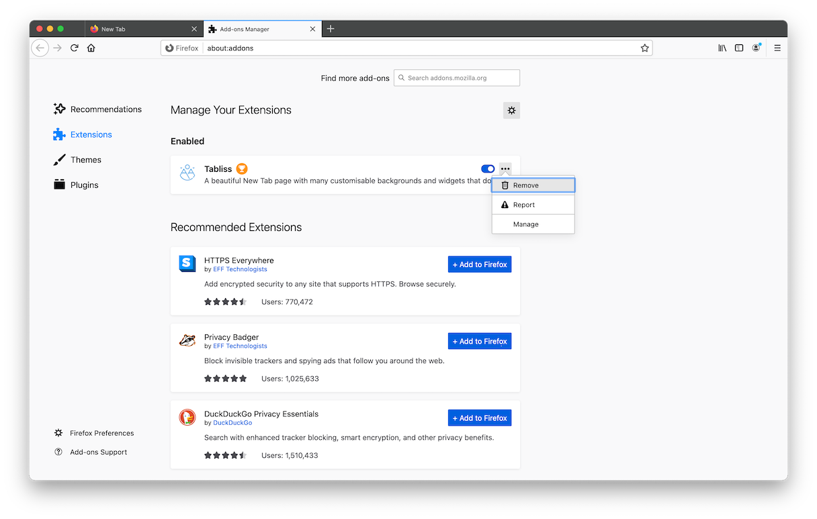Viewport: 817px width, 519px height.
Task: Add DuckDuckGo Privacy Essentials to Firefox
Action: pyautogui.click(x=480, y=418)
